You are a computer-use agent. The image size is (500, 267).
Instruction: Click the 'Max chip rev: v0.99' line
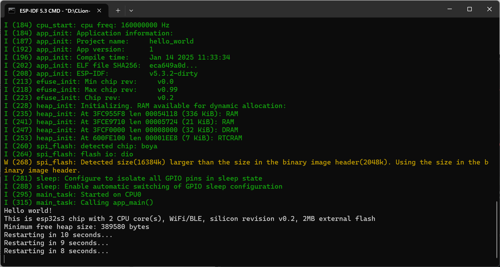pos(91,90)
